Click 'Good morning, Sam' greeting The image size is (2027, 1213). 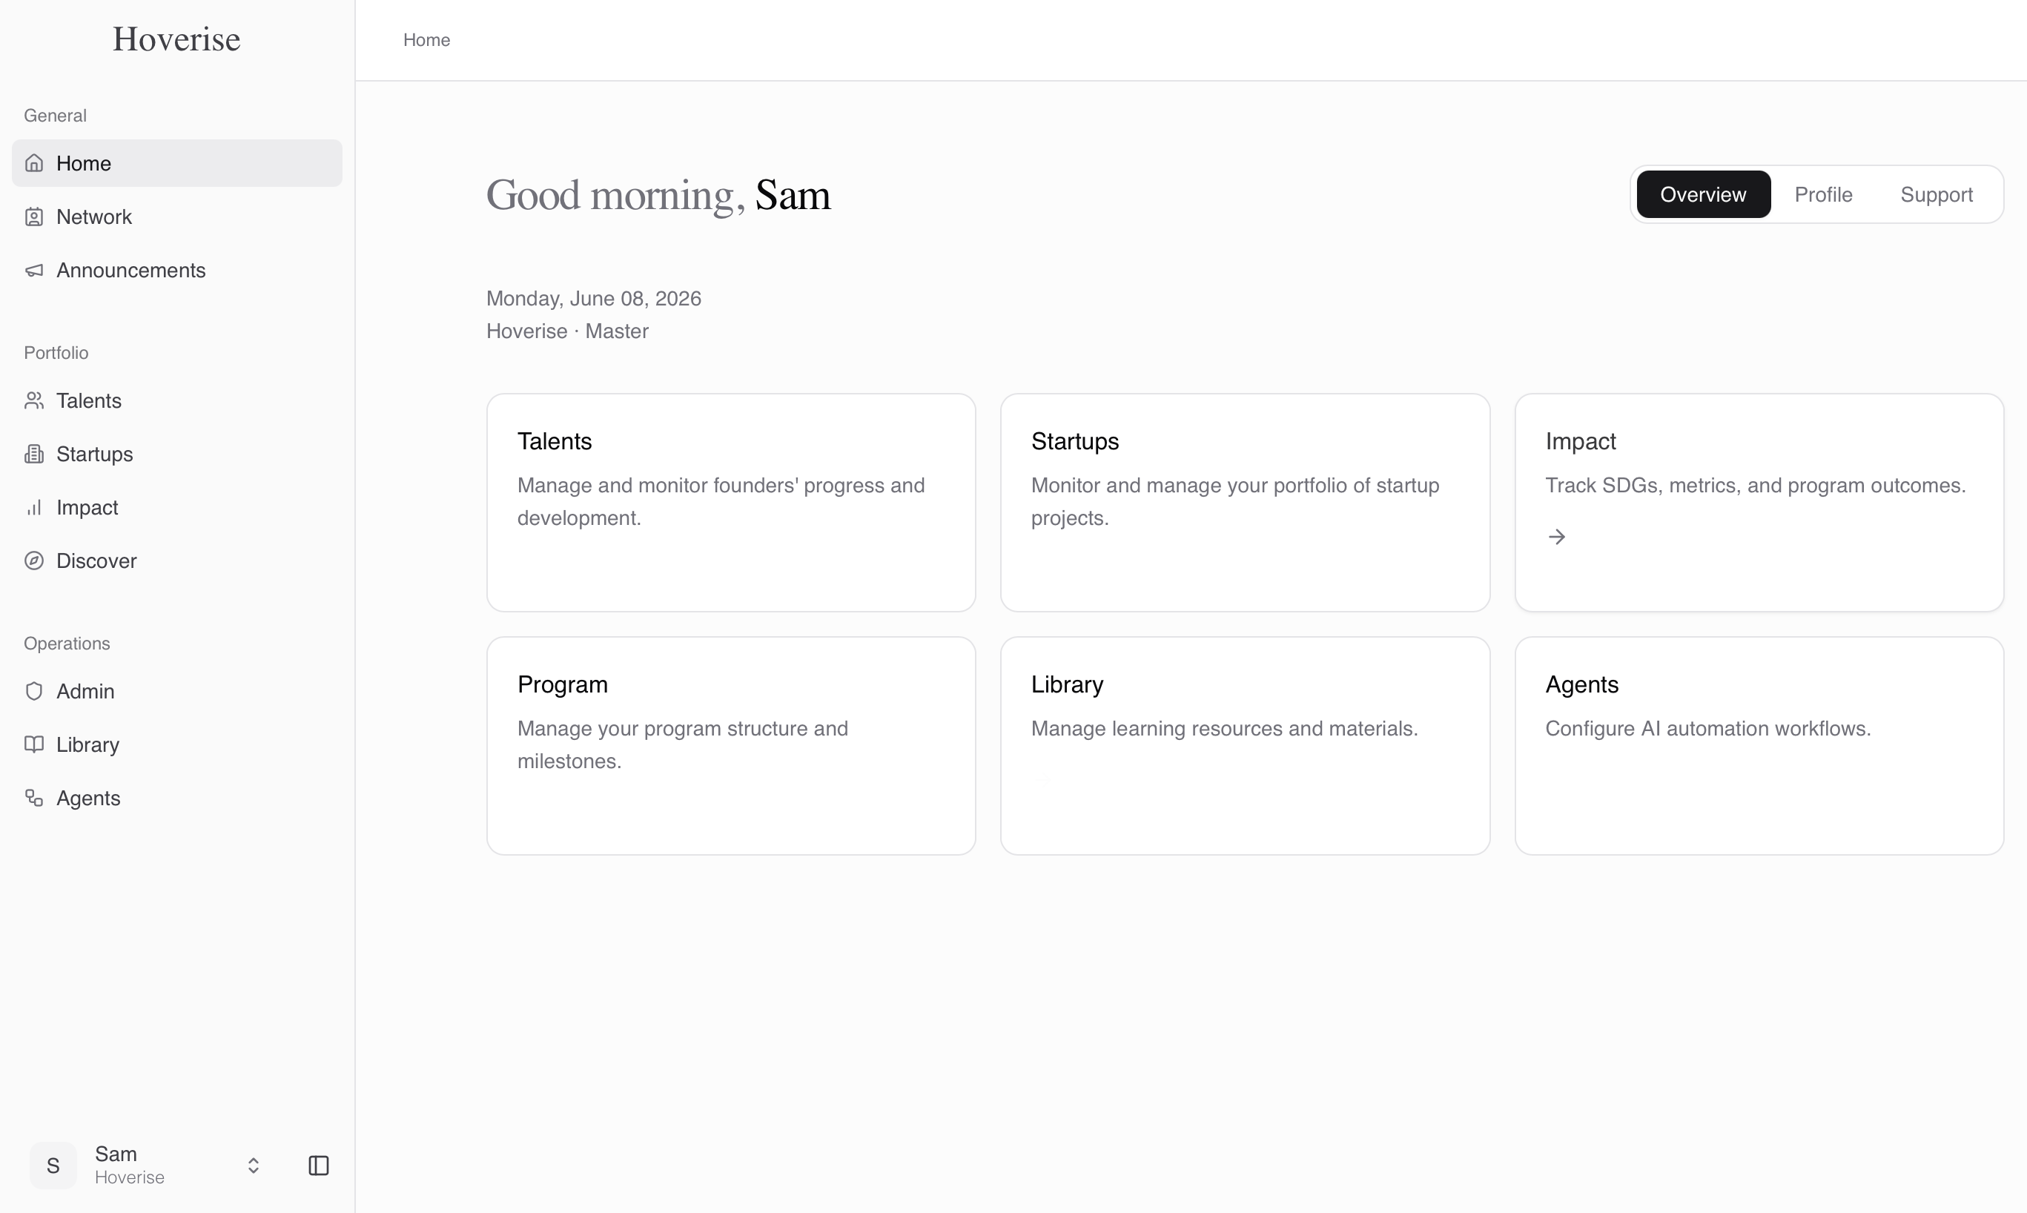pyautogui.click(x=659, y=195)
